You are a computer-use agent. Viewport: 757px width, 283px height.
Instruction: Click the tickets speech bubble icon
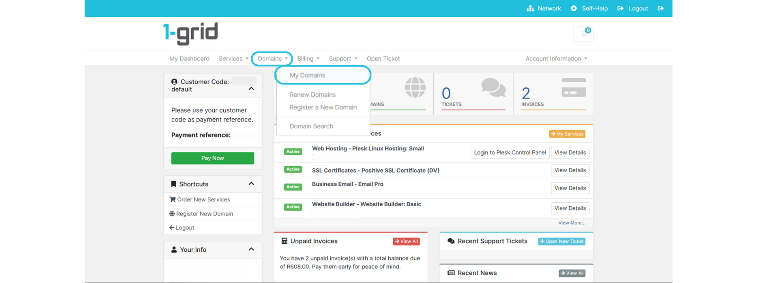493,87
